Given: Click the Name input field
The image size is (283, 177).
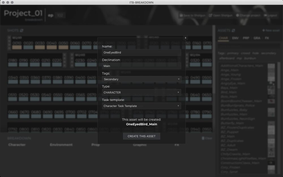Looking at the screenshot, I should point(141,52).
